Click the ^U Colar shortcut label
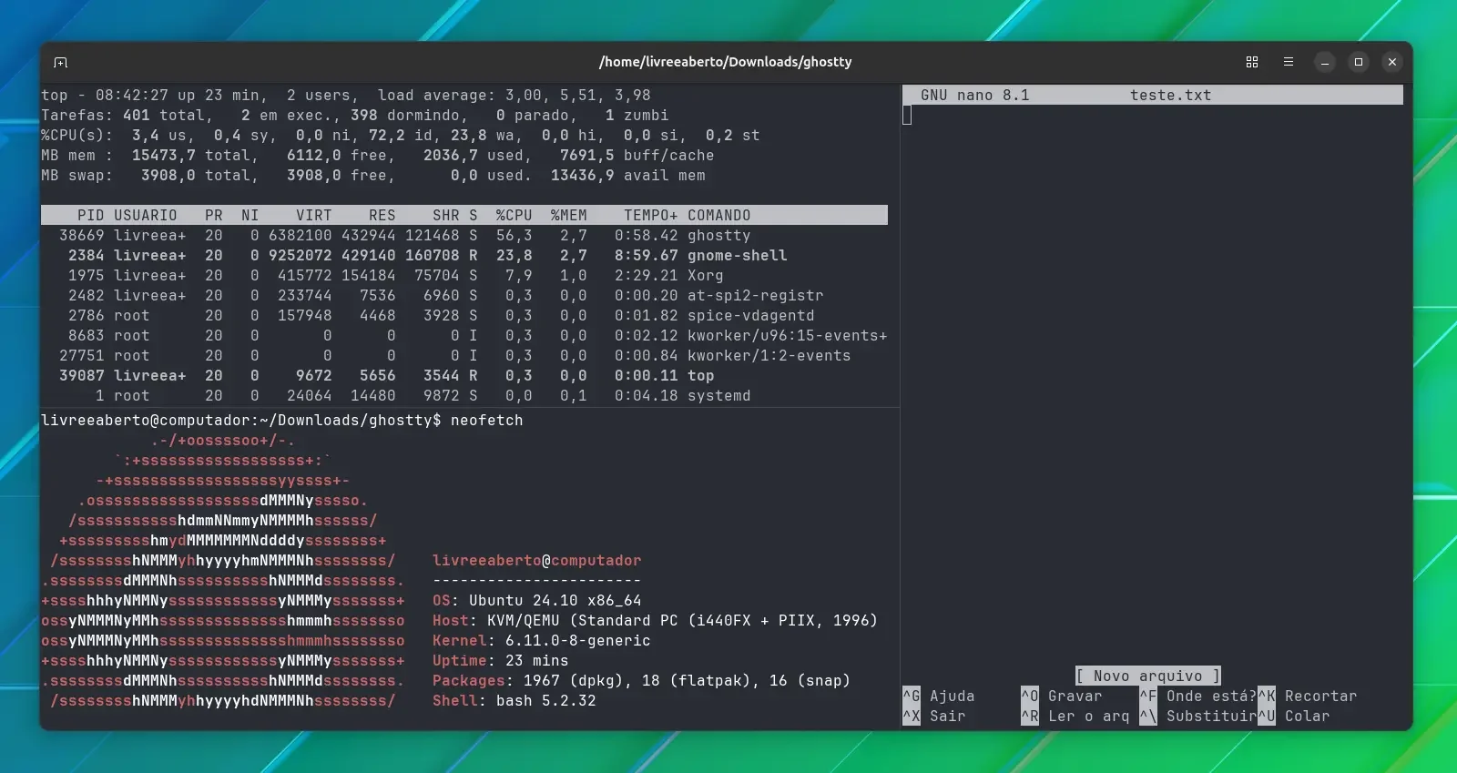The image size is (1457, 773). [x=1294, y=717]
